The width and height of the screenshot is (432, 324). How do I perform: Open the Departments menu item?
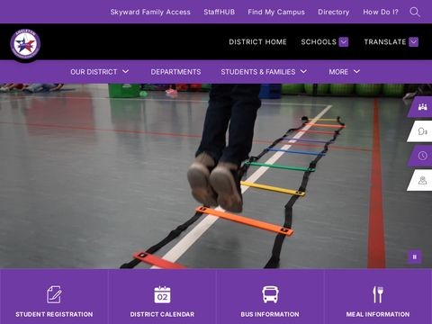click(x=175, y=72)
